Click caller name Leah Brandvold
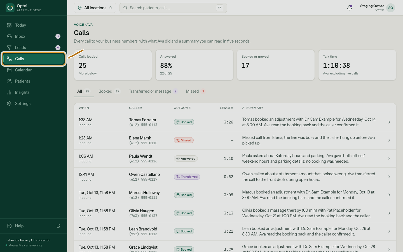This screenshot has height=252, width=403. click(x=143, y=229)
